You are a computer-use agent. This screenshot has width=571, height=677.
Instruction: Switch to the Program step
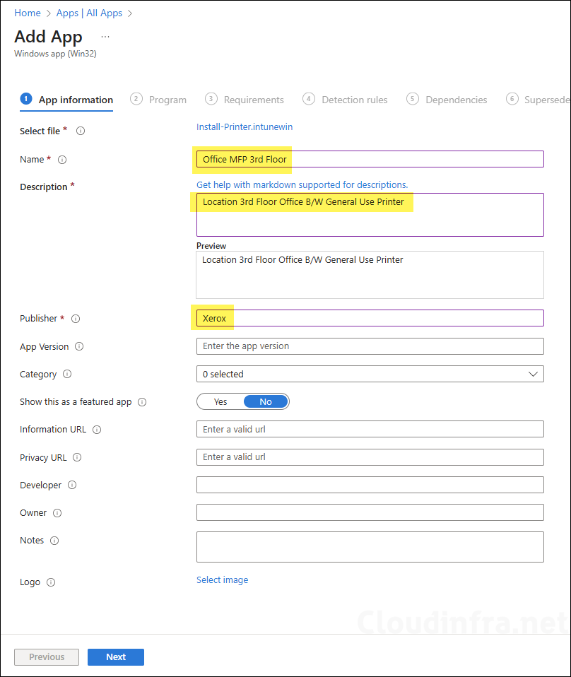point(167,99)
